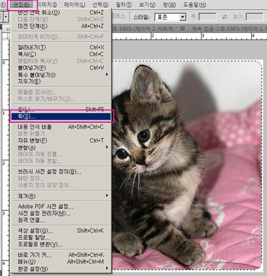Choose 칠(L)... fill command
The height and width of the screenshot is (276, 267).
[61, 109]
